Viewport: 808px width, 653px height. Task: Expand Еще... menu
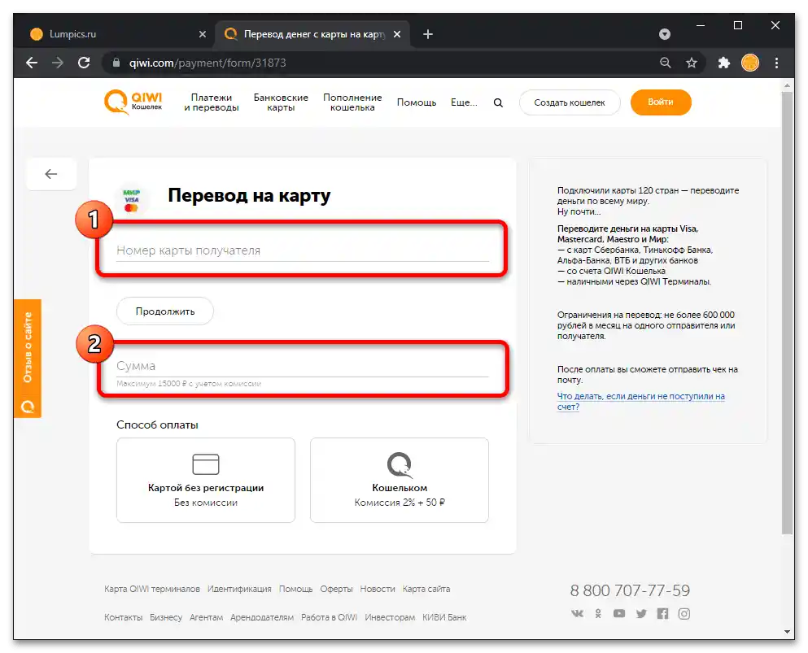click(x=464, y=102)
